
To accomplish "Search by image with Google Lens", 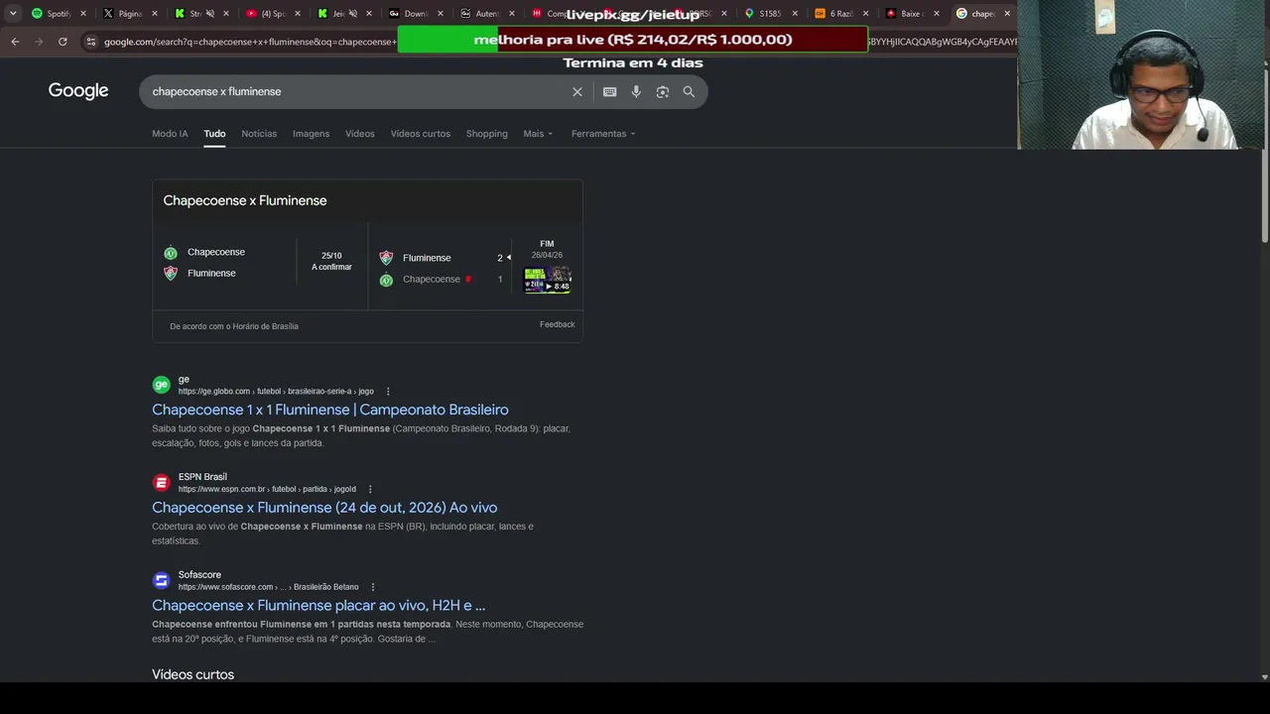I will pyautogui.click(x=663, y=91).
